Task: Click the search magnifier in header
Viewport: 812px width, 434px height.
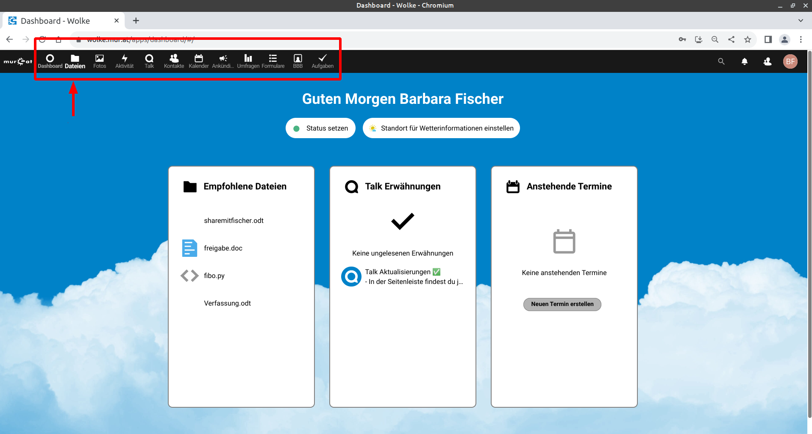Action: [721, 61]
